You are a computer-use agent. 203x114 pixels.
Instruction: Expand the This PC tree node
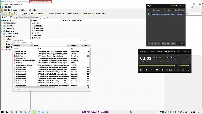[x=2, y=26]
